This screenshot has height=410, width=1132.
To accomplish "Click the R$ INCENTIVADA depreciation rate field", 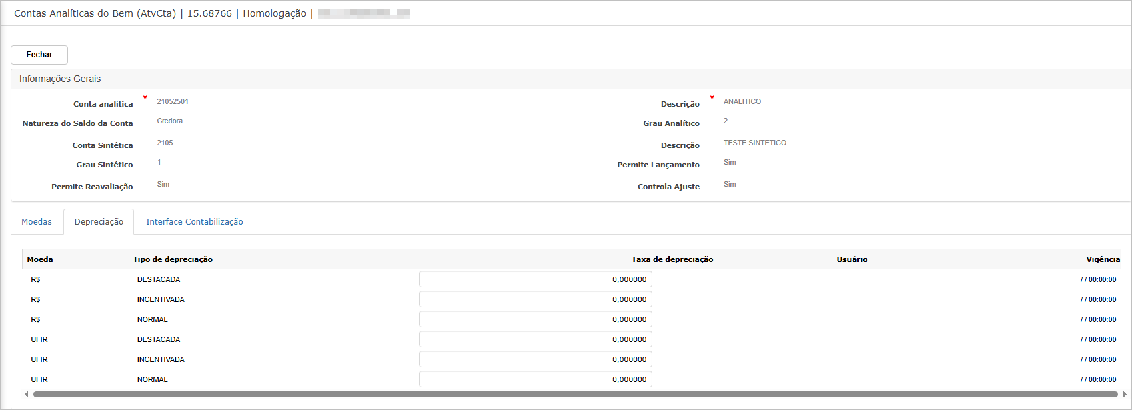I will (x=536, y=299).
